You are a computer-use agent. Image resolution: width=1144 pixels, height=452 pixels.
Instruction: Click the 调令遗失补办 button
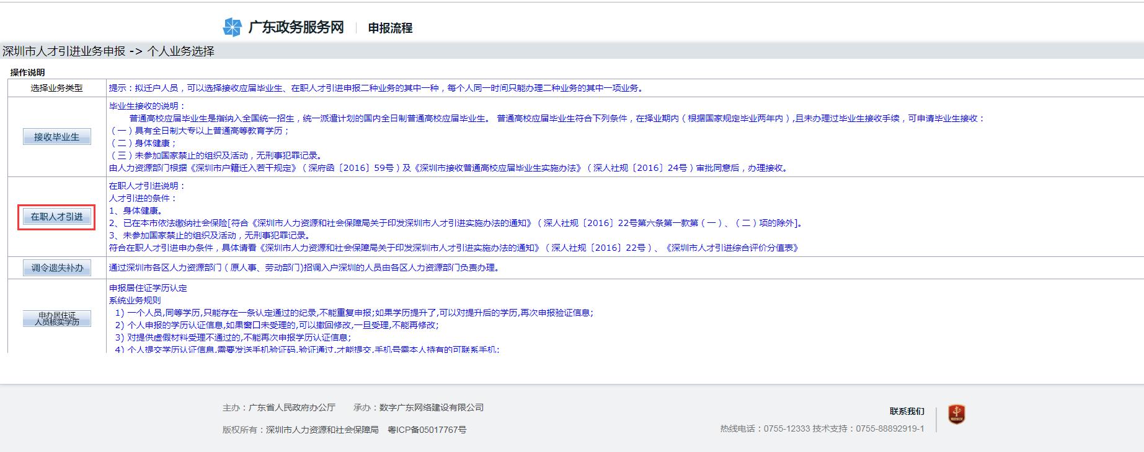[57, 267]
